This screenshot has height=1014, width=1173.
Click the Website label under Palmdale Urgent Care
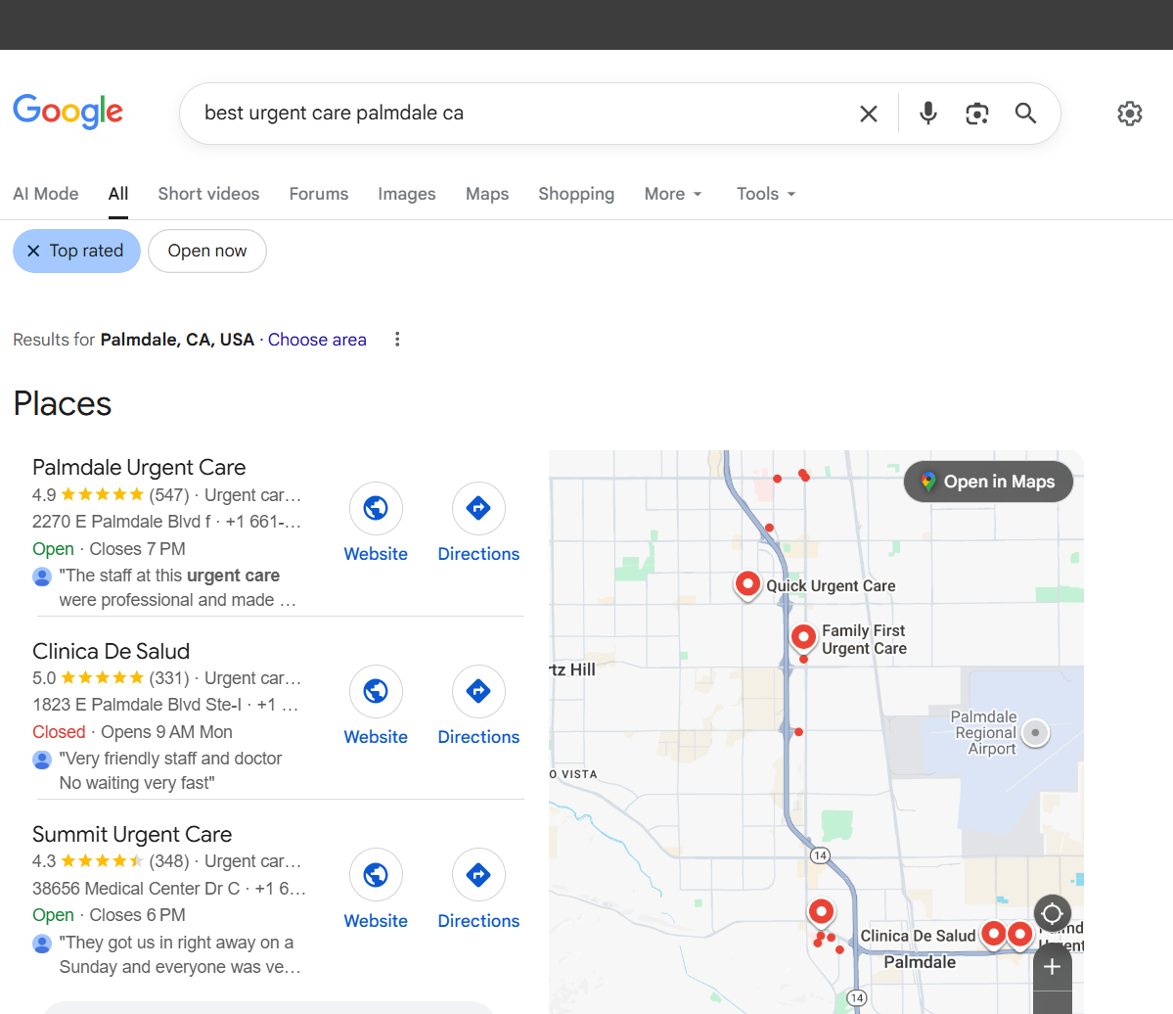[x=376, y=554]
